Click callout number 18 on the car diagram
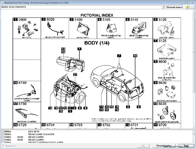 click(135, 56)
